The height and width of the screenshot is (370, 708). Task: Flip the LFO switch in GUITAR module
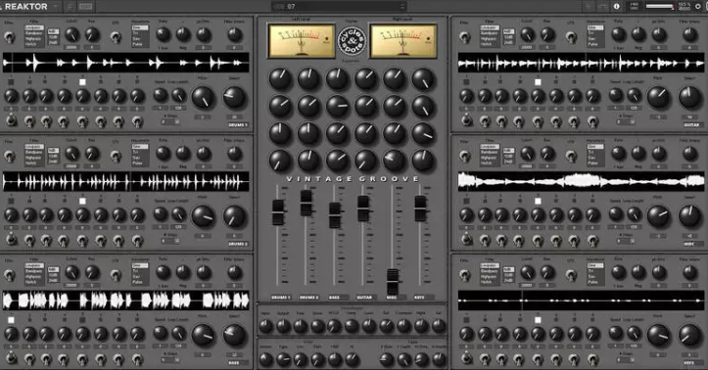[x=571, y=37]
